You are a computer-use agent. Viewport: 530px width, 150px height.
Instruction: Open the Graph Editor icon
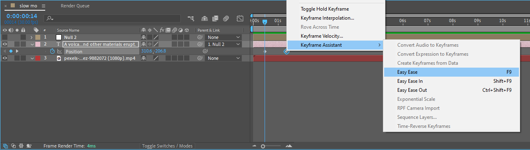click(x=240, y=18)
